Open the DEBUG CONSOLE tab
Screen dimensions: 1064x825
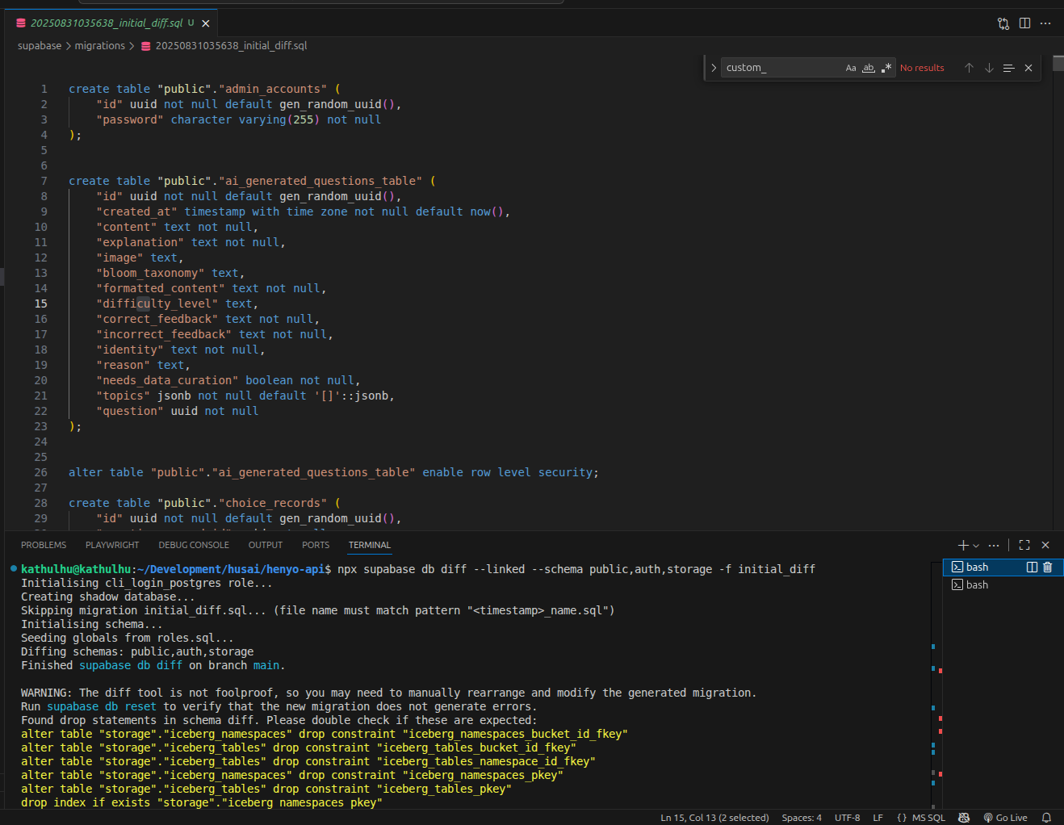[194, 545]
